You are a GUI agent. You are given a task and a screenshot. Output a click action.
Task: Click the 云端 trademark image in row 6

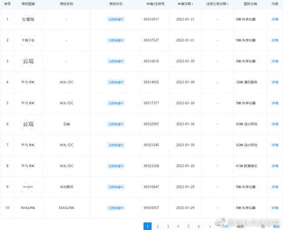coord(28,124)
